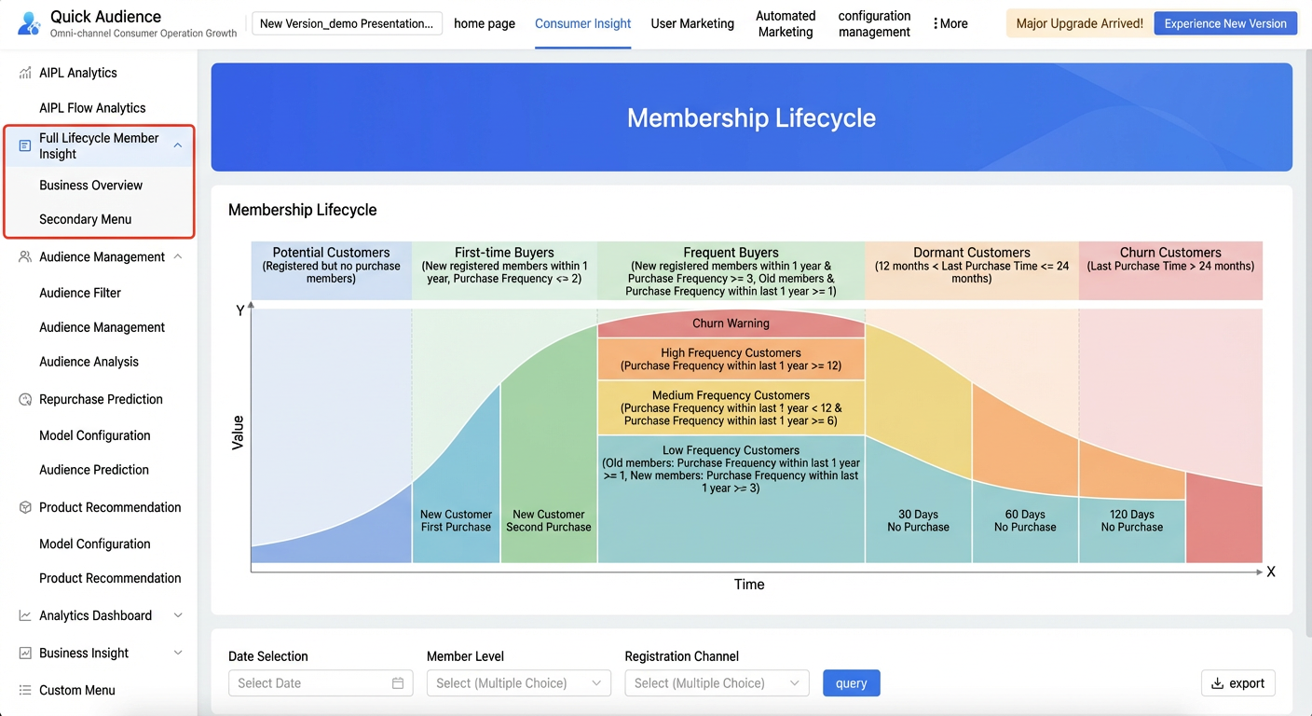Click the Full Lifecycle Member Insight icon
The image size is (1312, 716).
pyautogui.click(x=25, y=146)
